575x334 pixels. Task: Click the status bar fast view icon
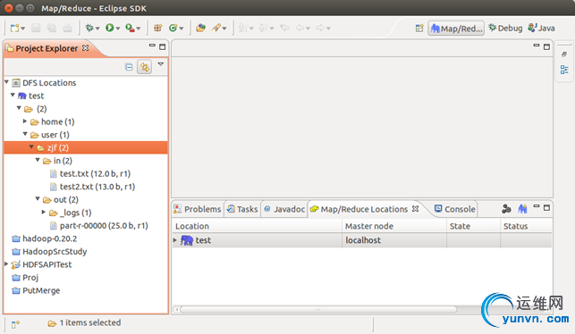click(15, 324)
